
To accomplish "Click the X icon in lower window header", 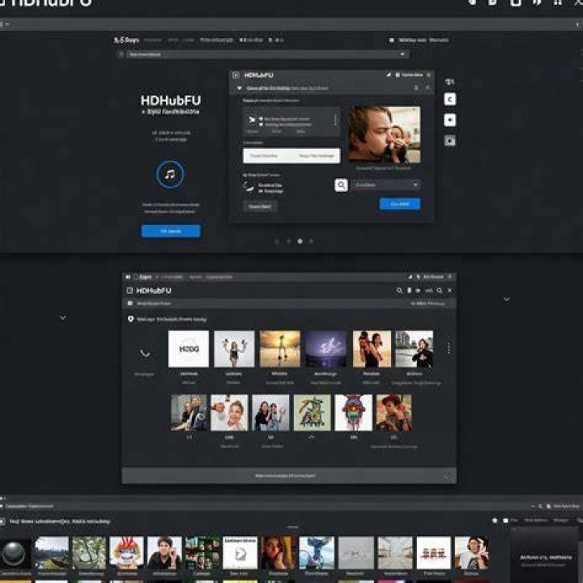I will 449,291.
